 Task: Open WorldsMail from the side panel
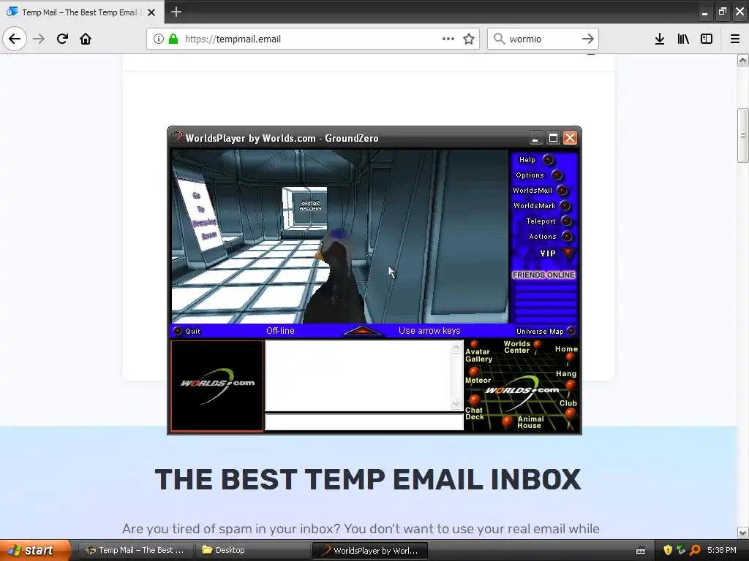562,191
